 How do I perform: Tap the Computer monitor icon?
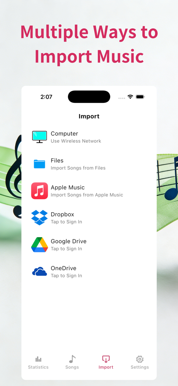pyautogui.click(x=39, y=137)
